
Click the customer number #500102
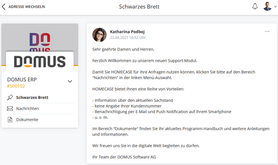[16, 86]
